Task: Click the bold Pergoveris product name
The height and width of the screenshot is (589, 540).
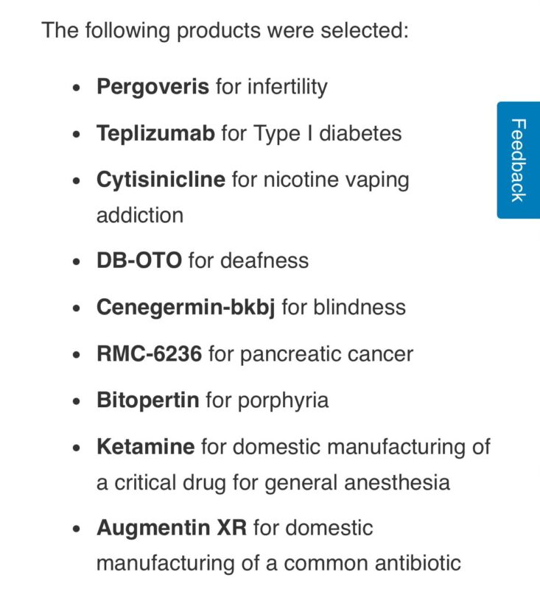Action: point(152,87)
